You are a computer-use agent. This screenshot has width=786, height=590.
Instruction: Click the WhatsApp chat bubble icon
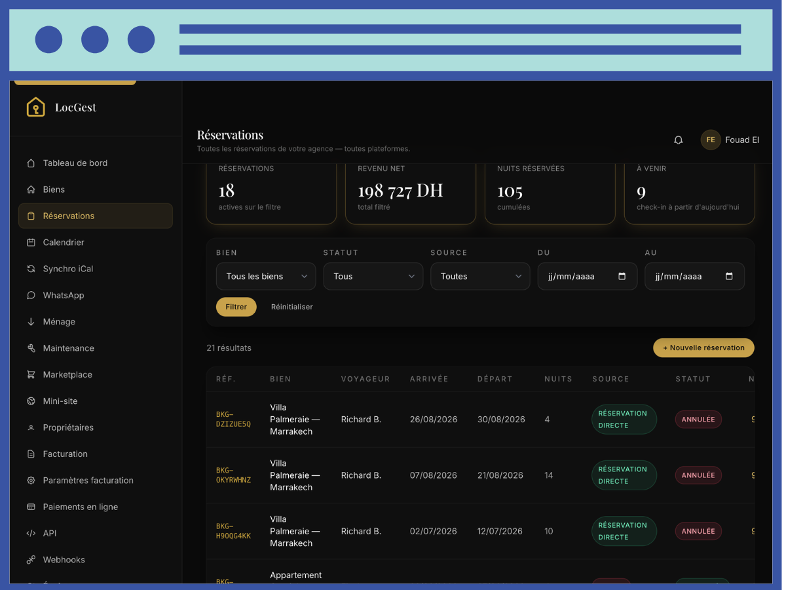(31, 295)
